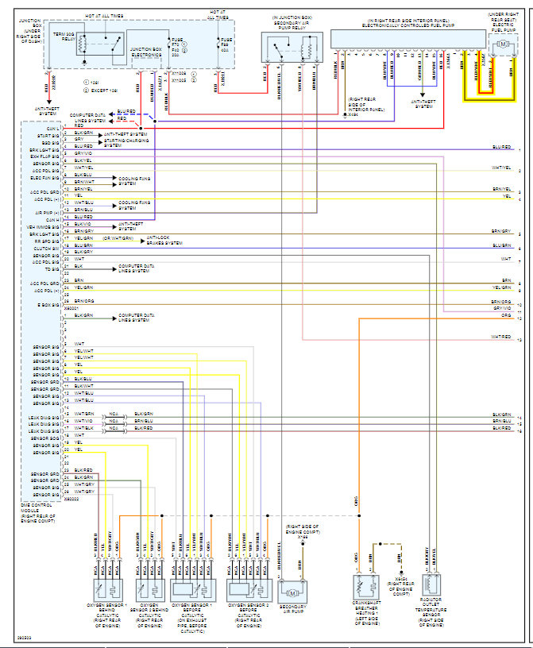Click the radiator outlet temperature sensor symbol
Screen dimensions: 533x648
pos(431,584)
